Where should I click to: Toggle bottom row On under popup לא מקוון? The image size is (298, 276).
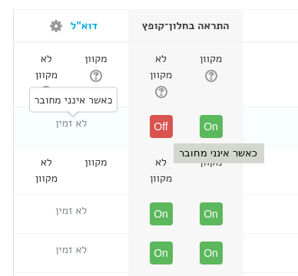[x=161, y=253]
